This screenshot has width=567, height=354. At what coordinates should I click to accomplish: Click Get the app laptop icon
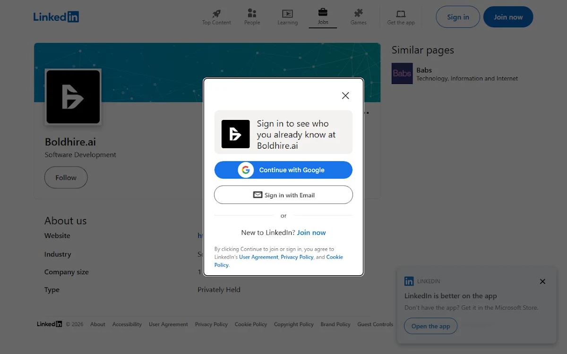(401, 14)
